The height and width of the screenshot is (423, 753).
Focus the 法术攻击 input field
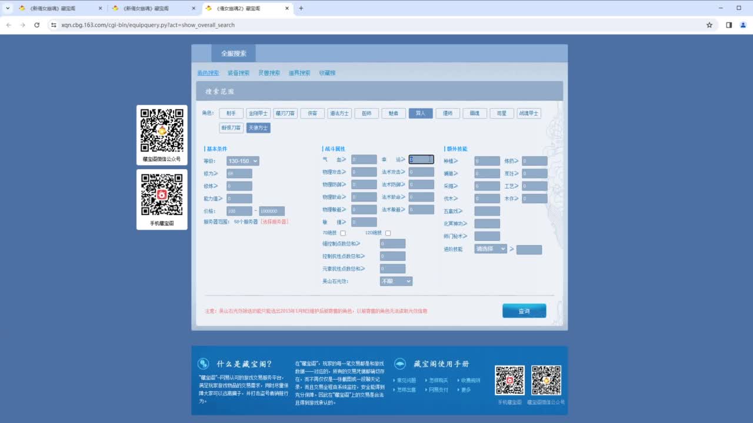[x=421, y=172]
